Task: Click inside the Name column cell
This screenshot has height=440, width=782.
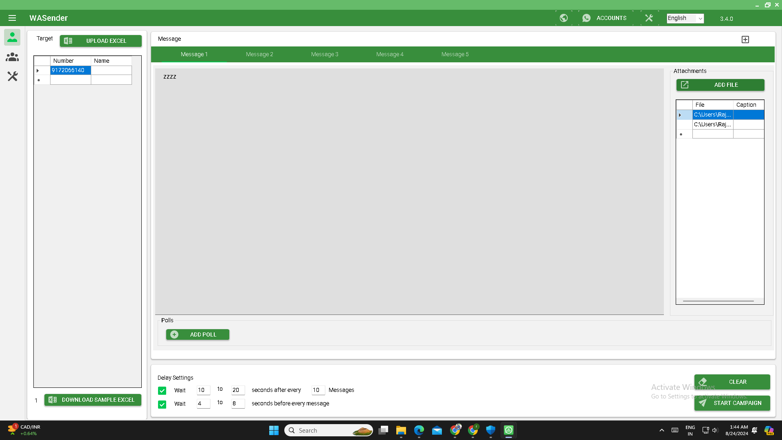Action: pos(111,70)
